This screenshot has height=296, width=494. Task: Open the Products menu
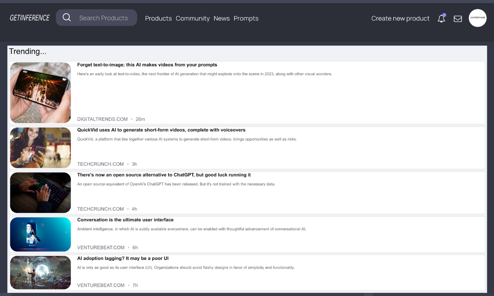[158, 18]
